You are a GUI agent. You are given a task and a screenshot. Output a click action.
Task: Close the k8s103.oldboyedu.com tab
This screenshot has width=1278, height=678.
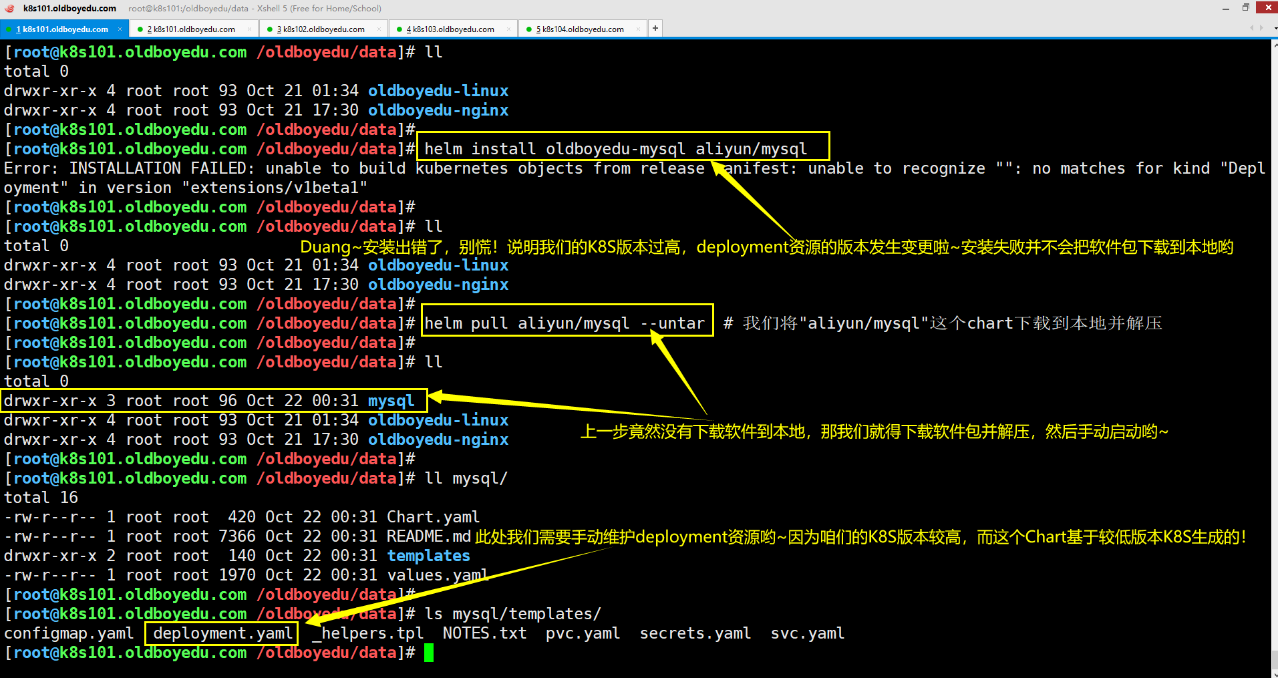pyautogui.click(x=508, y=29)
